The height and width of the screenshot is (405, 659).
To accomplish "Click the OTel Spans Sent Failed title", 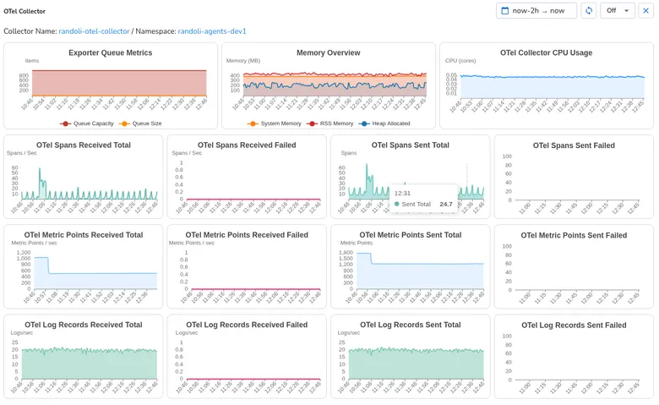I will pyautogui.click(x=574, y=145).
